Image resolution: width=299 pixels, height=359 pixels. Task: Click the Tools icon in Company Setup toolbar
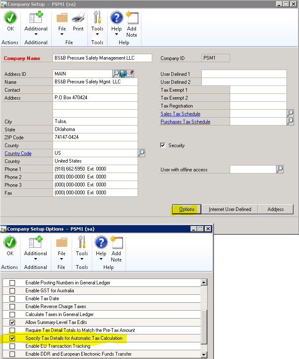(97, 18)
